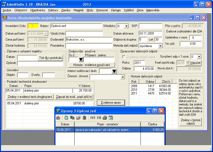Image resolution: width=213 pixels, height=152 pixels.
Task: Click the Odpisy column header in history table
Action: (x=147, y=81)
